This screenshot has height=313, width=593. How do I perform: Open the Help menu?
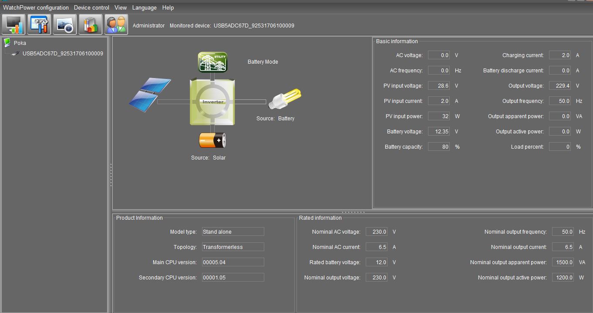pyautogui.click(x=168, y=7)
